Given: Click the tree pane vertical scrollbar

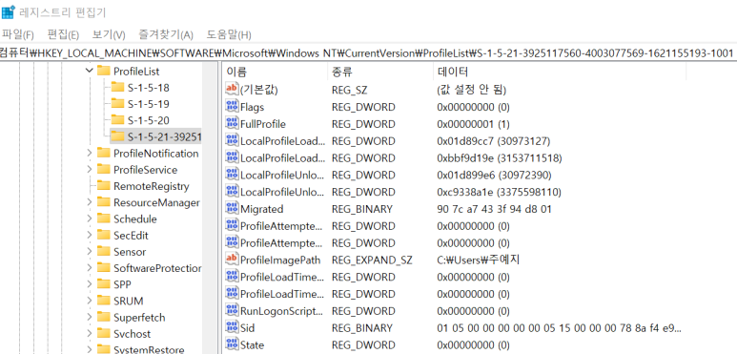Looking at the screenshot, I should pos(209,208).
